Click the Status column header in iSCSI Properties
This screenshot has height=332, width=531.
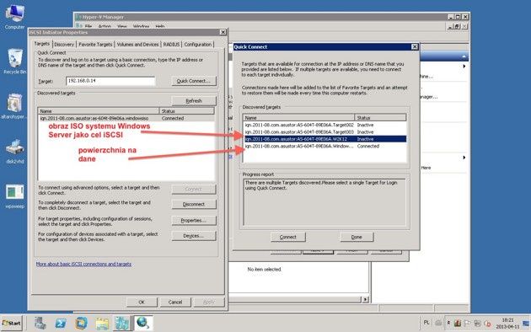(x=187, y=111)
